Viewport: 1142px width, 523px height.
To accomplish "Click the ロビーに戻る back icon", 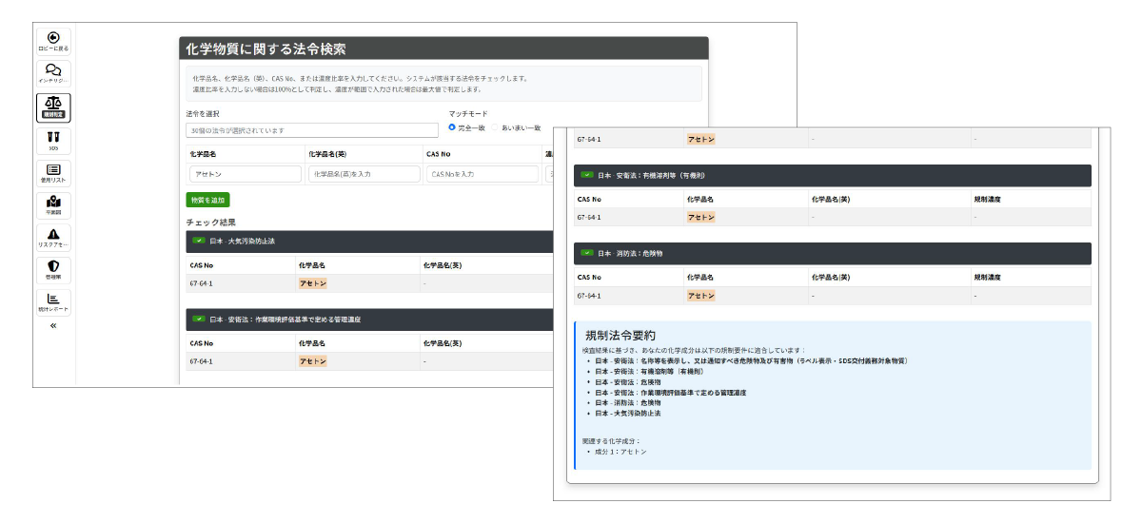I will pyautogui.click(x=53, y=40).
